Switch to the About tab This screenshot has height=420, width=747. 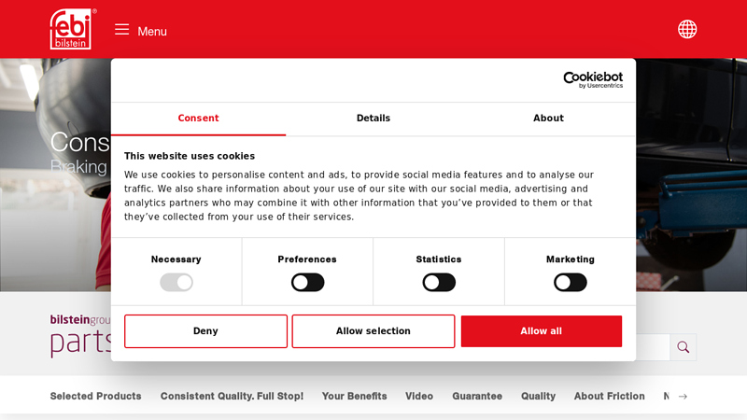point(548,119)
